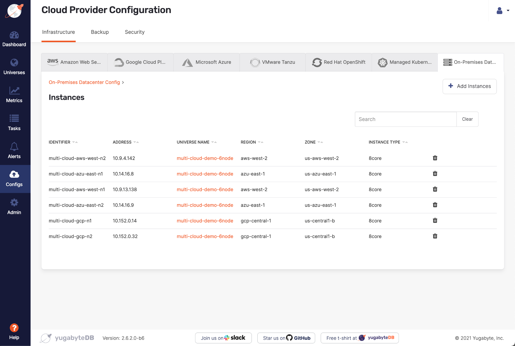Viewport: 515px width, 346px height.
Task: Click identifier multi-cloud-gcp-n1
Action: pyautogui.click(x=70, y=221)
